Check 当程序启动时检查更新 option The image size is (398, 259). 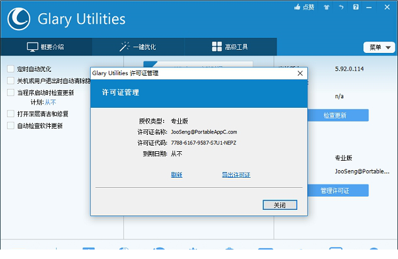tap(11, 93)
